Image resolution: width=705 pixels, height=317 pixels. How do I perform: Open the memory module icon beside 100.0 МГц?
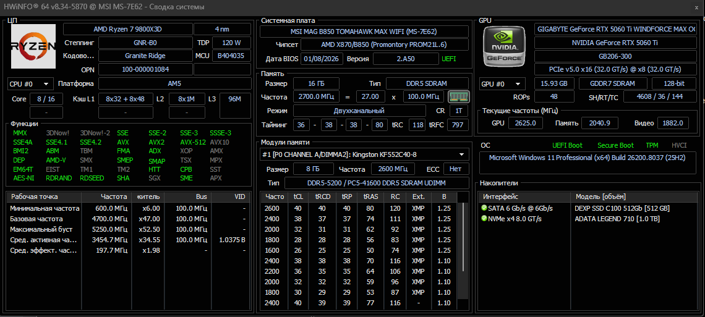tap(459, 96)
